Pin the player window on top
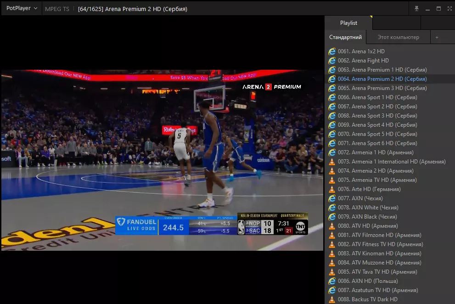 tap(416, 9)
